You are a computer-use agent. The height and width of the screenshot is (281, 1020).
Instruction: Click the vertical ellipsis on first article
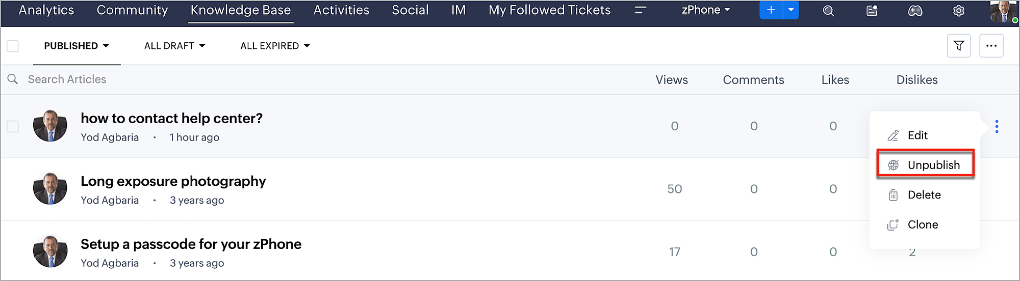997,126
